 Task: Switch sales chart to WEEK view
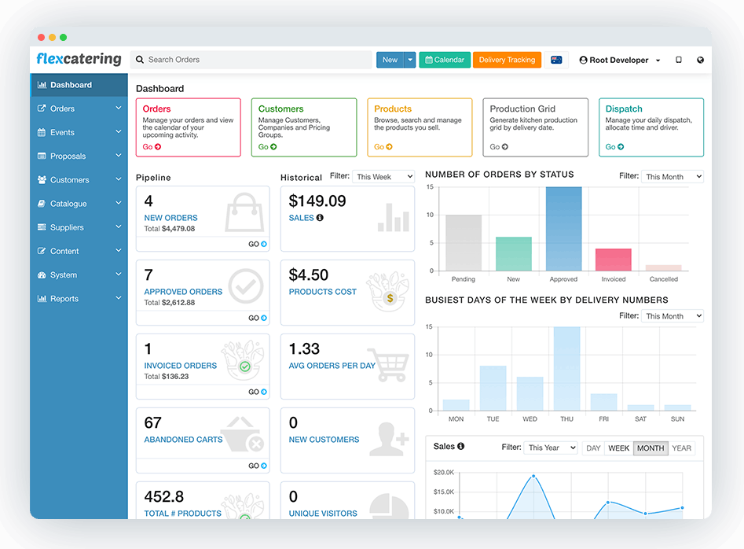pyautogui.click(x=619, y=448)
